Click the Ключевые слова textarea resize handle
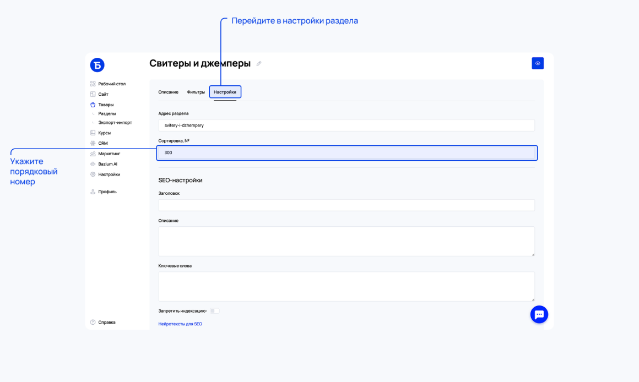 (533, 299)
